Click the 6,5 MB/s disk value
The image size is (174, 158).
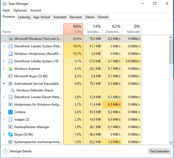pyautogui.click(x=114, y=105)
